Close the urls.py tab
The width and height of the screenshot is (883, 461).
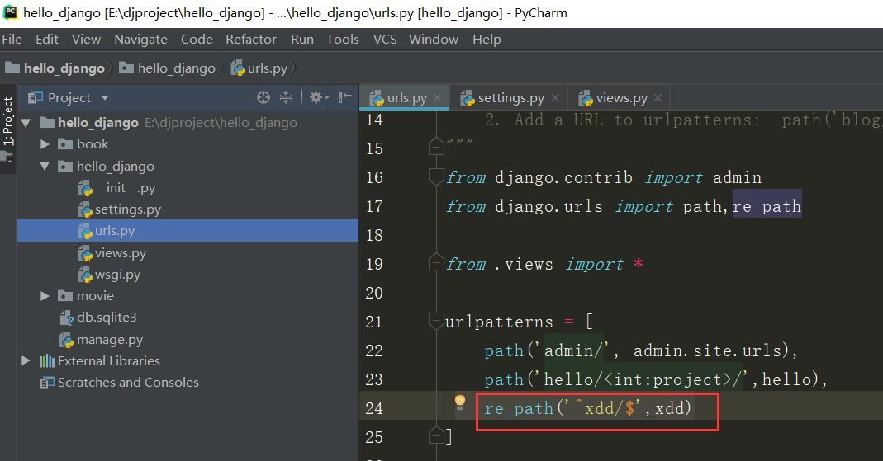point(437,98)
